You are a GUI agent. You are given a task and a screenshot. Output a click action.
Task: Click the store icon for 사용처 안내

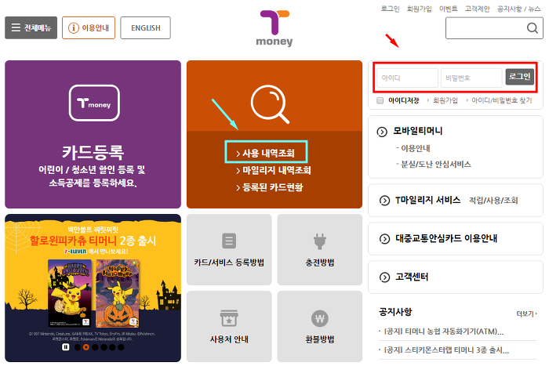click(229, 317)
